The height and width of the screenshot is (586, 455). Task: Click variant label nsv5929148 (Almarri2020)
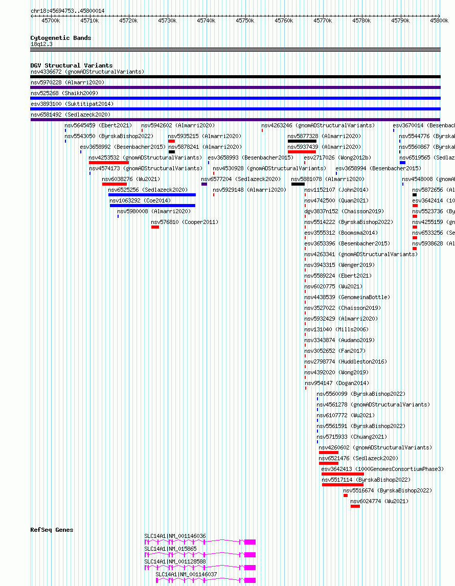coord(249,190)
